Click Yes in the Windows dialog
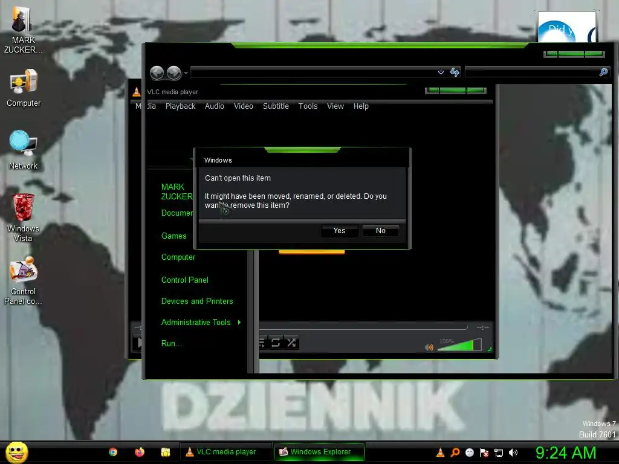The height and width of the screenshot is (464, 619). [x=340, y=231]
